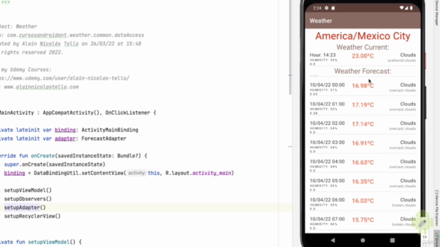
Task: Click the editor vertical scrollbar thumb
Action: coord(290,47)
